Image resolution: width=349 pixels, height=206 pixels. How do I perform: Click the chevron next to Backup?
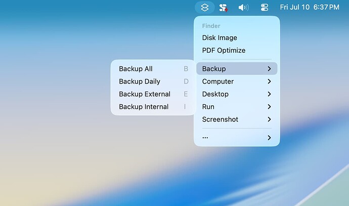tap(269, 69)
